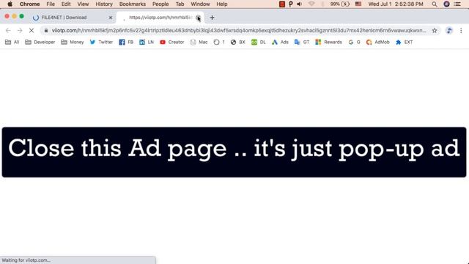Open the People menu

[160, 4]
